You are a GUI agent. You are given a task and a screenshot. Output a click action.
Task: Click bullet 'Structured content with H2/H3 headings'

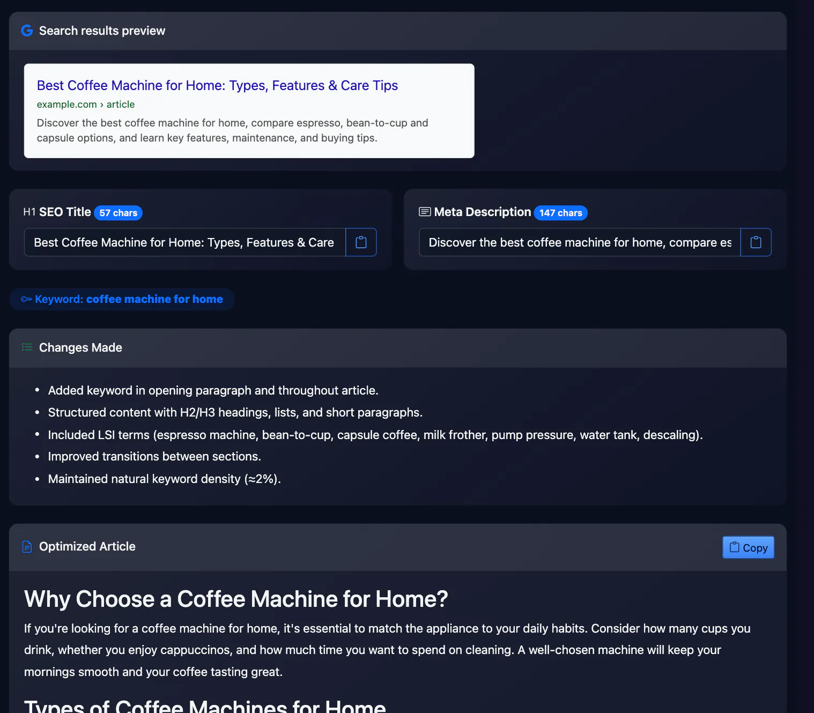click(x=235, y=412)
